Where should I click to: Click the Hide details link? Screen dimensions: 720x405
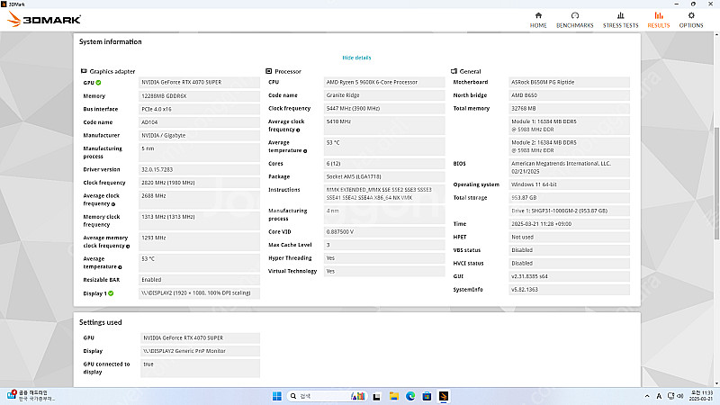point(356,58)
